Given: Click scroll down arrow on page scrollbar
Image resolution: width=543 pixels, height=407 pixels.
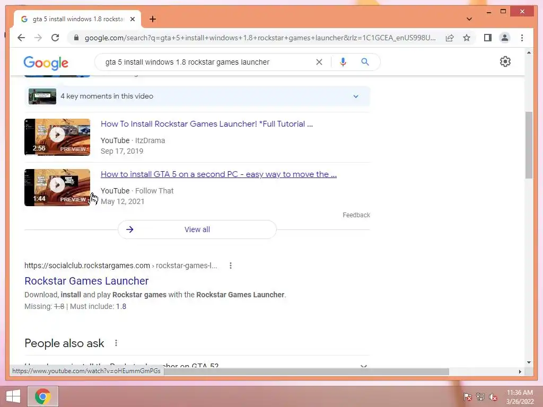Looking at the screenshot, I should pos(529,362).
